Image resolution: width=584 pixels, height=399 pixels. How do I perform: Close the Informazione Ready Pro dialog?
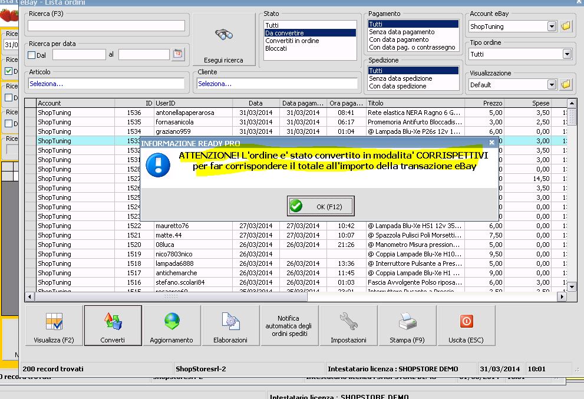(x=491, y=143)
